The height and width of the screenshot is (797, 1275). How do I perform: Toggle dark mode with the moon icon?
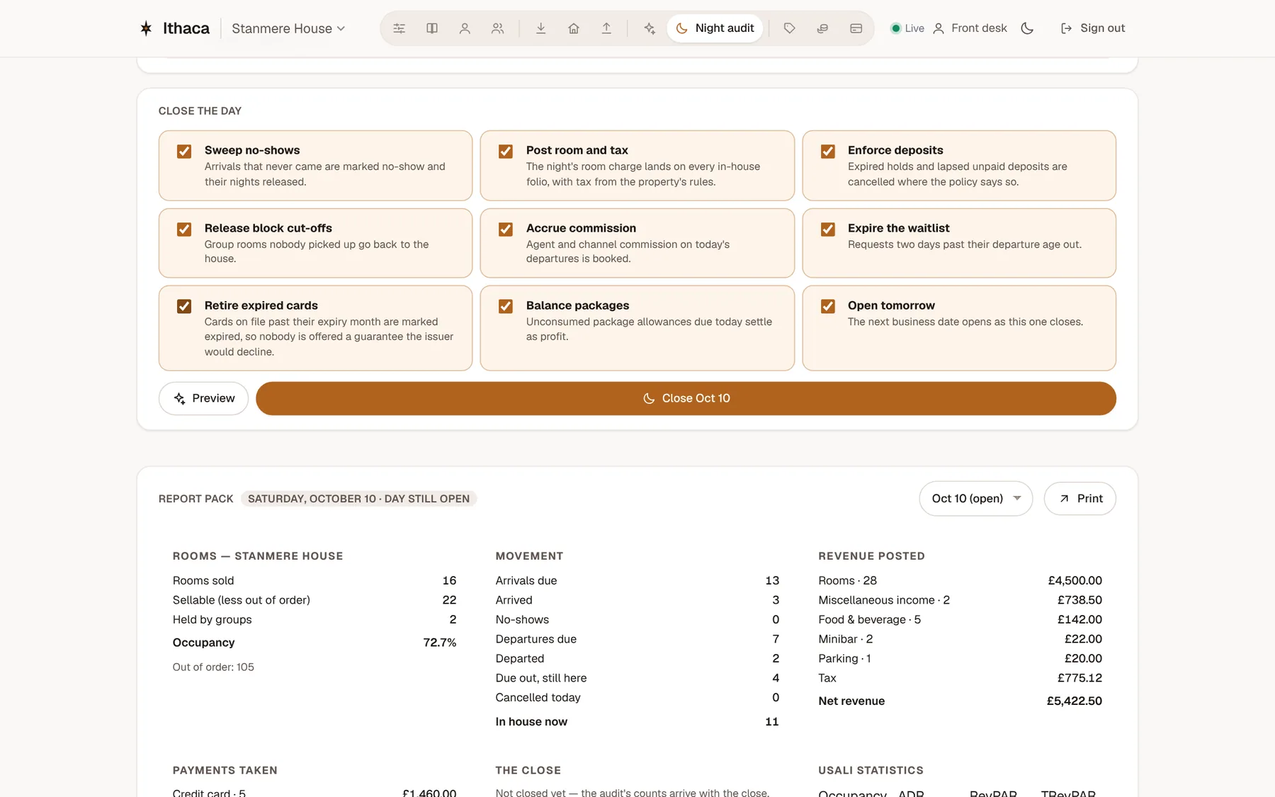coord(1027,28)
